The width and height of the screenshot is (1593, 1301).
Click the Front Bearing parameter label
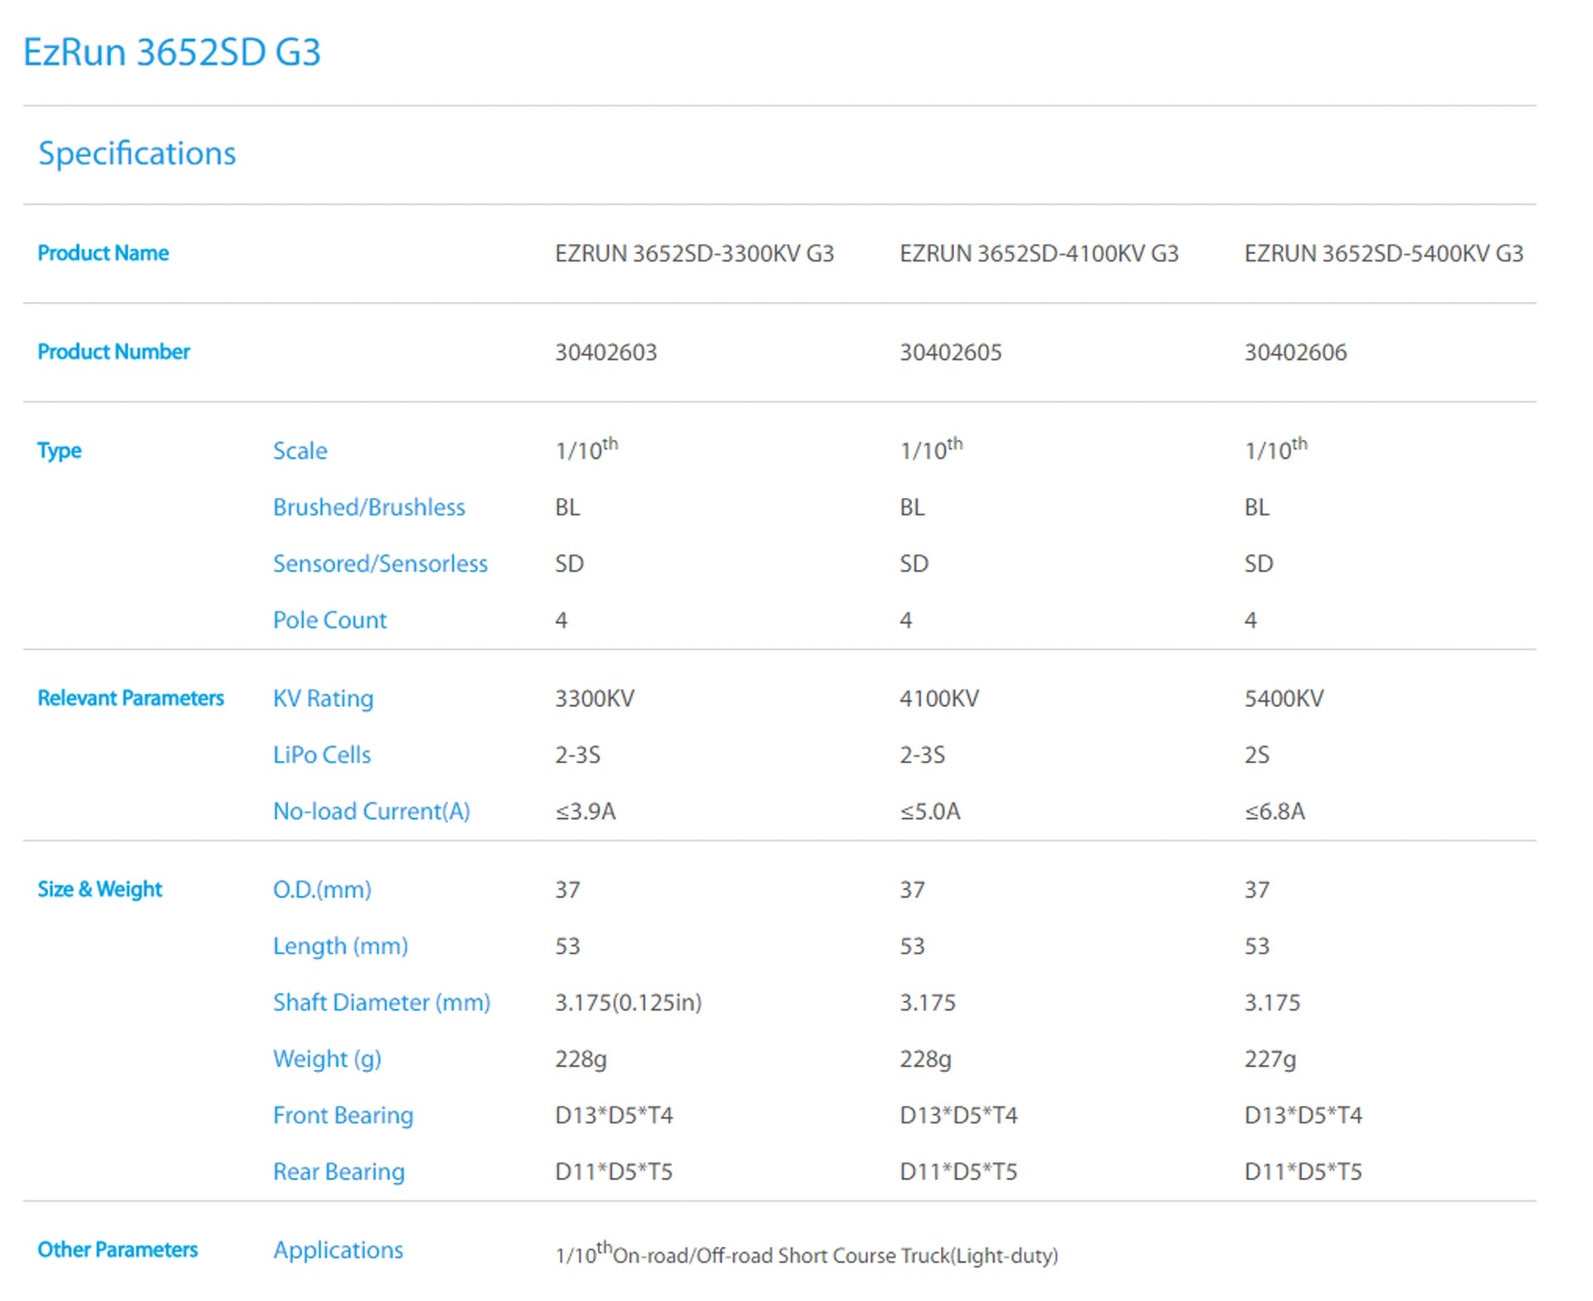pos(343,1115)
